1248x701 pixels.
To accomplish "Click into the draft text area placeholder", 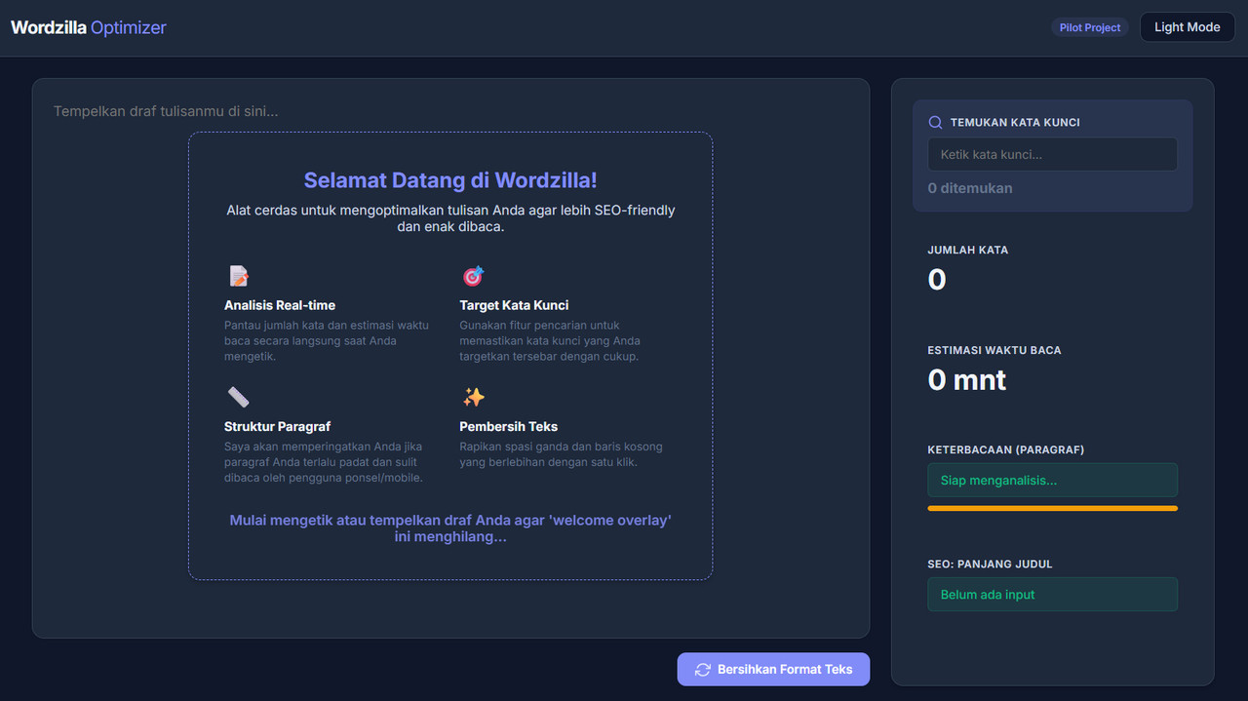I will (166, 111).
